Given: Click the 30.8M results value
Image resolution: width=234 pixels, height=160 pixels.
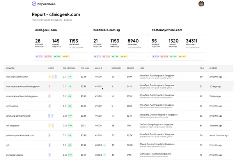Looking at the screenshot, I should point(130,145).
